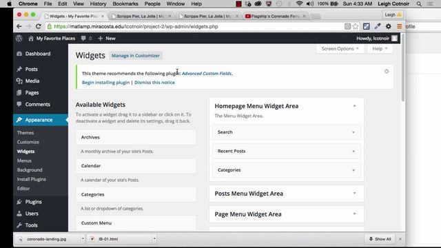Screen dimensions: 441x248
Task: Expand the Recent Posts widget arrow
Action: (x=353, y=152)
